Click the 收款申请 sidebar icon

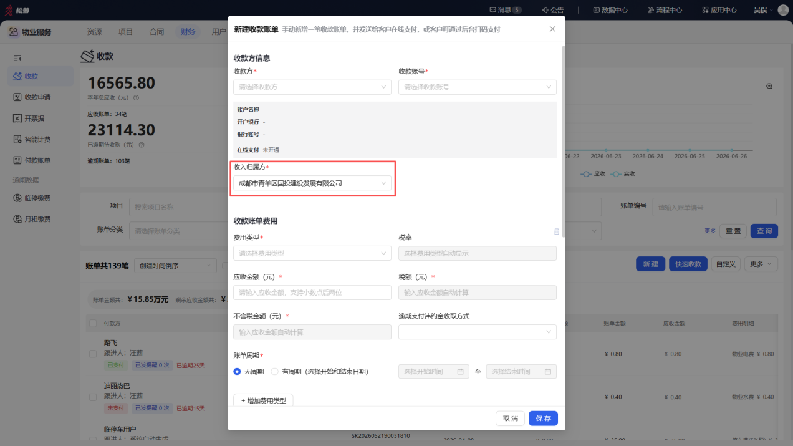18,97
